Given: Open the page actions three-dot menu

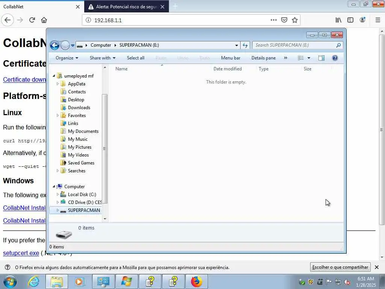Looking at the screenshot, I should point(274,20).
